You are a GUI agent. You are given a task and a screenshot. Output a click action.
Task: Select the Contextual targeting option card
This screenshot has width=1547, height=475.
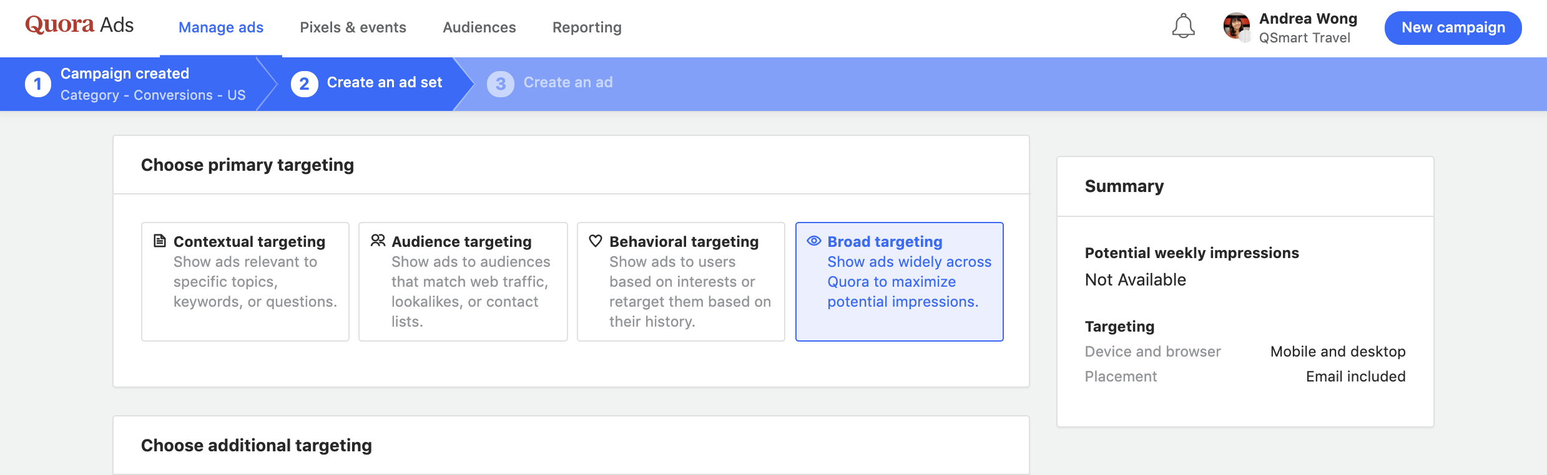click(x=245, y=282)
